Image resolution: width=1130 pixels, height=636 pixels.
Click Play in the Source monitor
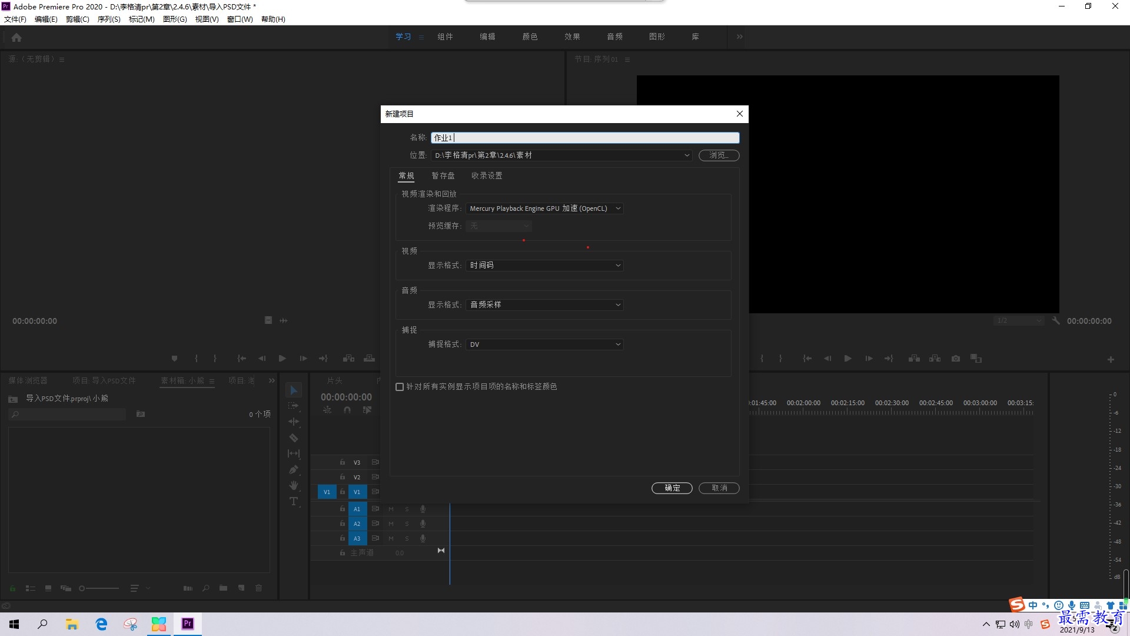pyautogui.click(x=282, y=358)
